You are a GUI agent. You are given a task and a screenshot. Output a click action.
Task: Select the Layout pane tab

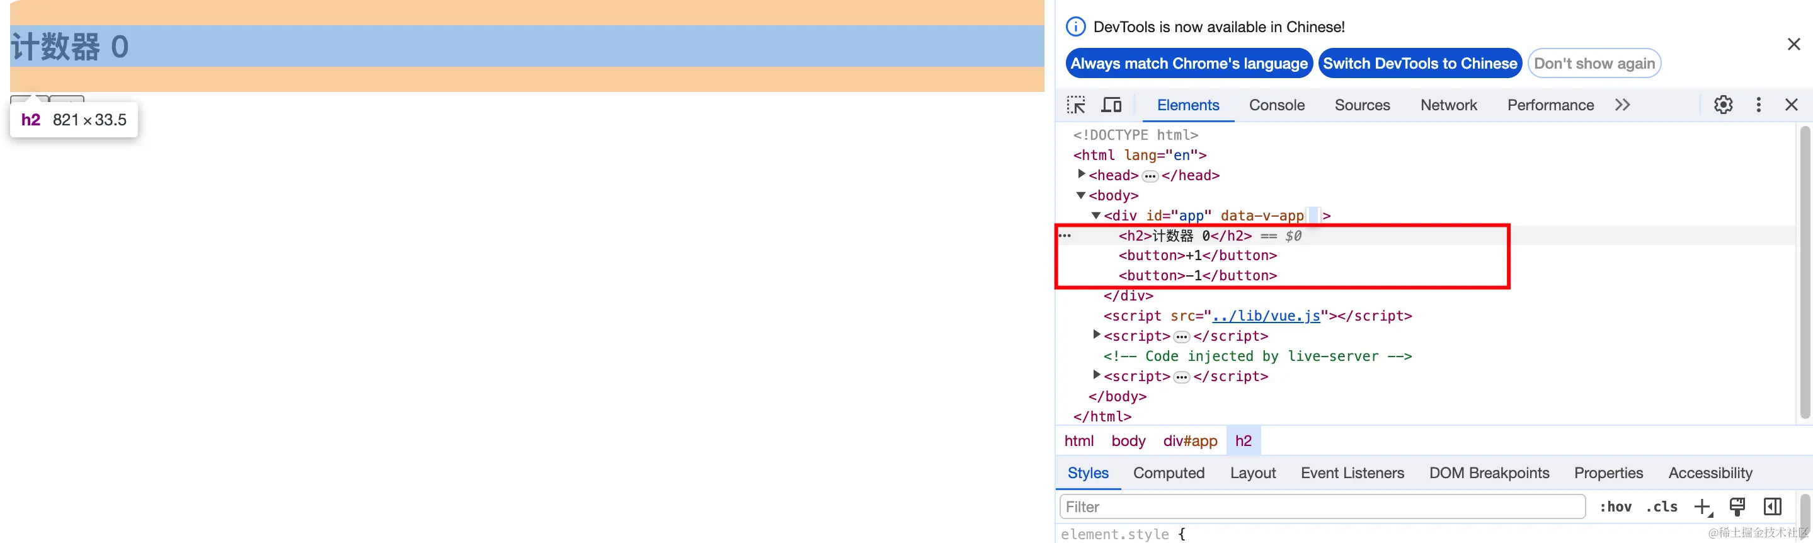point(1253,472)
